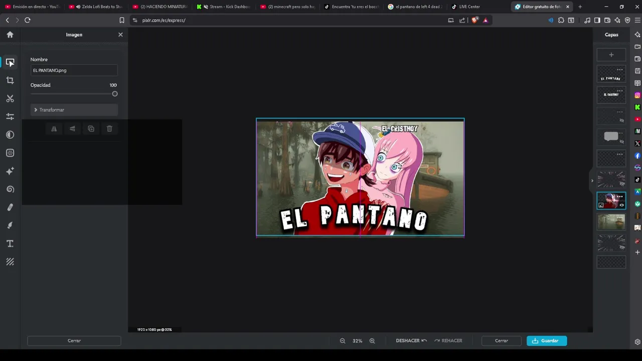Image resolution: width=642 pixels, height=361 pixels.
Task: Open the browser hamburger menu
Action: click(x=637, y=20)
